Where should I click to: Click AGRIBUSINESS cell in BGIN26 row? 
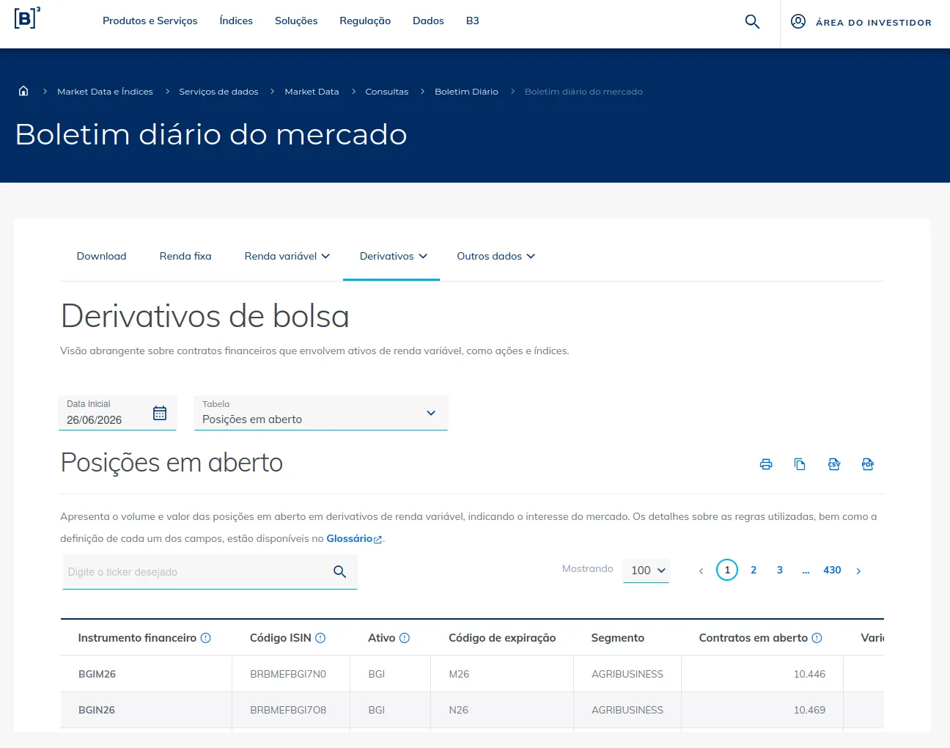tap(627, 710)
